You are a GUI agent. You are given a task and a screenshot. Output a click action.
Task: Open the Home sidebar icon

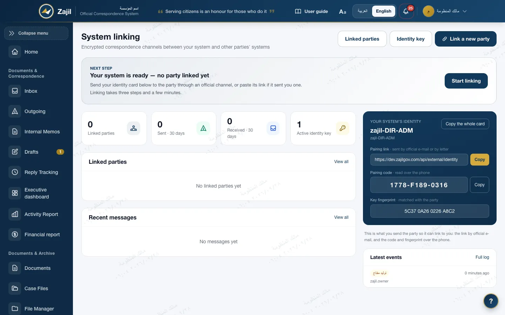(15, 52)
